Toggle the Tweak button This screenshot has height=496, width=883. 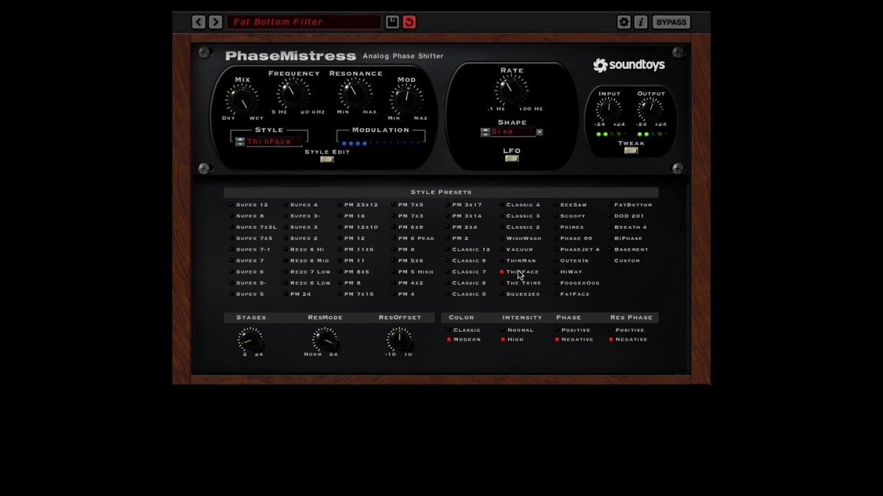(631, 150)
